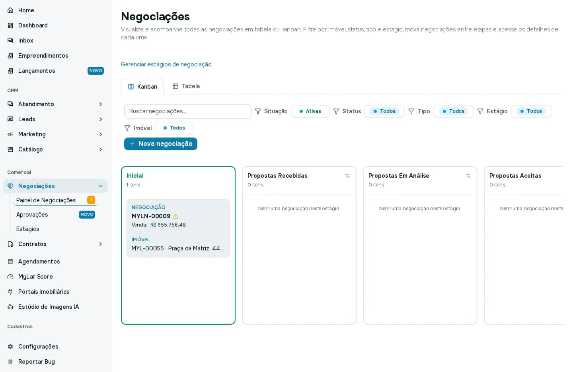Open settings icon of Propostas Recebidas column
573x372 pixels.
pos(347,176)
